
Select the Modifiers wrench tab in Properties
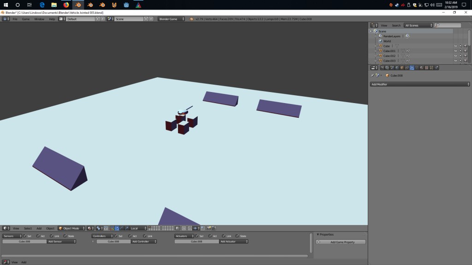pyautogui.click(x=412, y=68)
